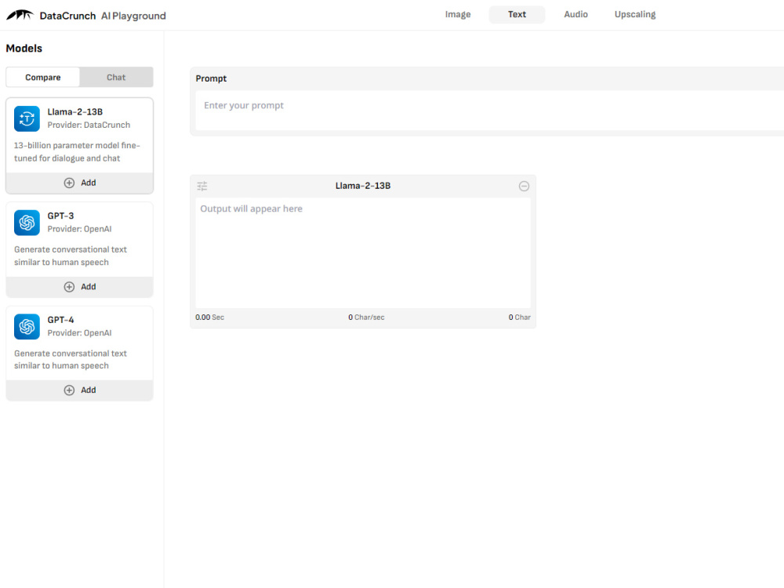Open Llama-2-13B output settings sliders icon

tap(202, 186)
